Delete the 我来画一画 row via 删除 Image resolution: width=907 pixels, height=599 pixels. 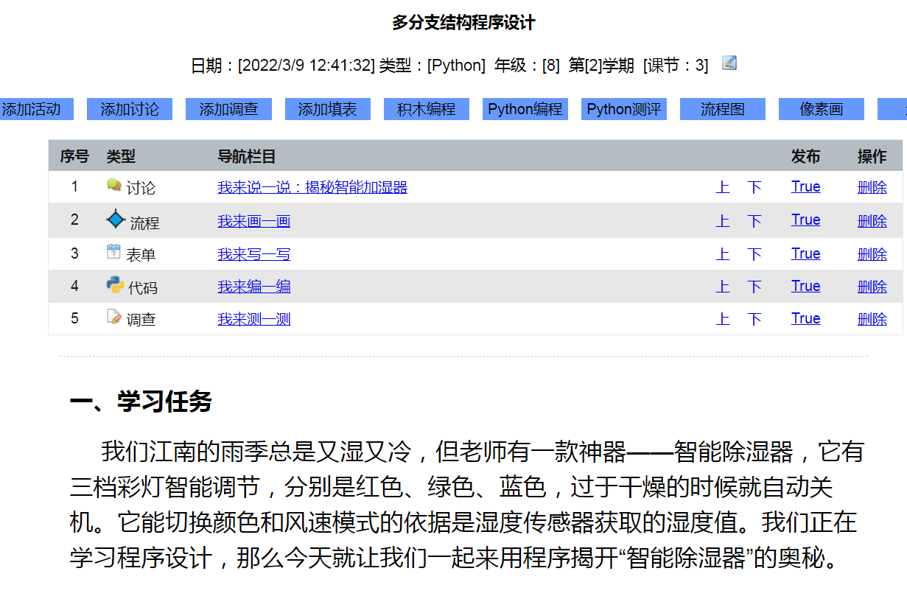pos(872,220)
